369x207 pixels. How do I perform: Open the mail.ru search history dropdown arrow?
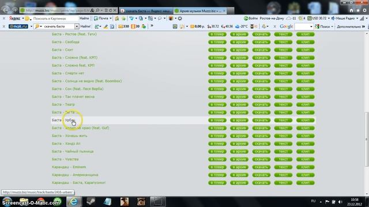(77, 26)
